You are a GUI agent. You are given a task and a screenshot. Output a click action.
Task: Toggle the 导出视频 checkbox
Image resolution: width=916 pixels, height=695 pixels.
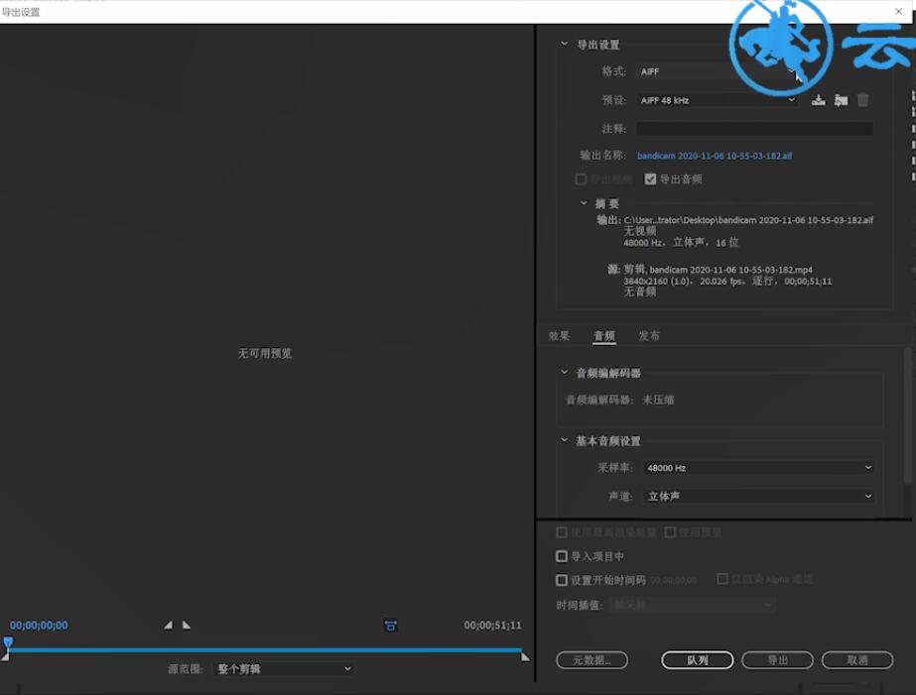[x=581, y=179]
